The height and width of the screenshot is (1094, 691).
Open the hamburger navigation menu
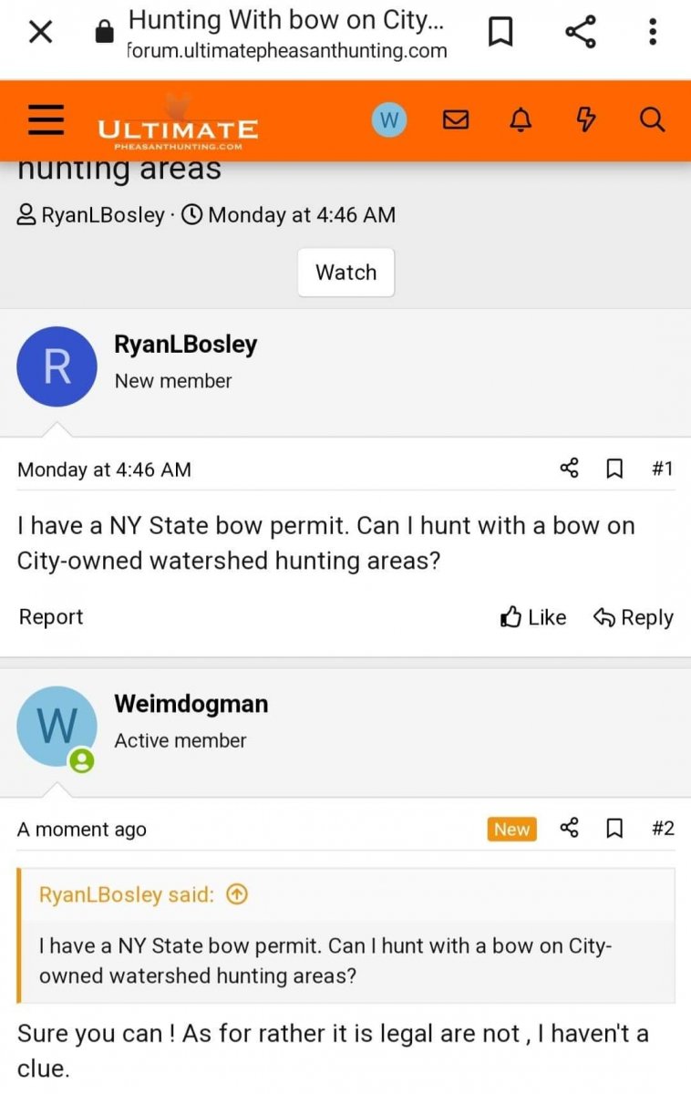(46, 119)
